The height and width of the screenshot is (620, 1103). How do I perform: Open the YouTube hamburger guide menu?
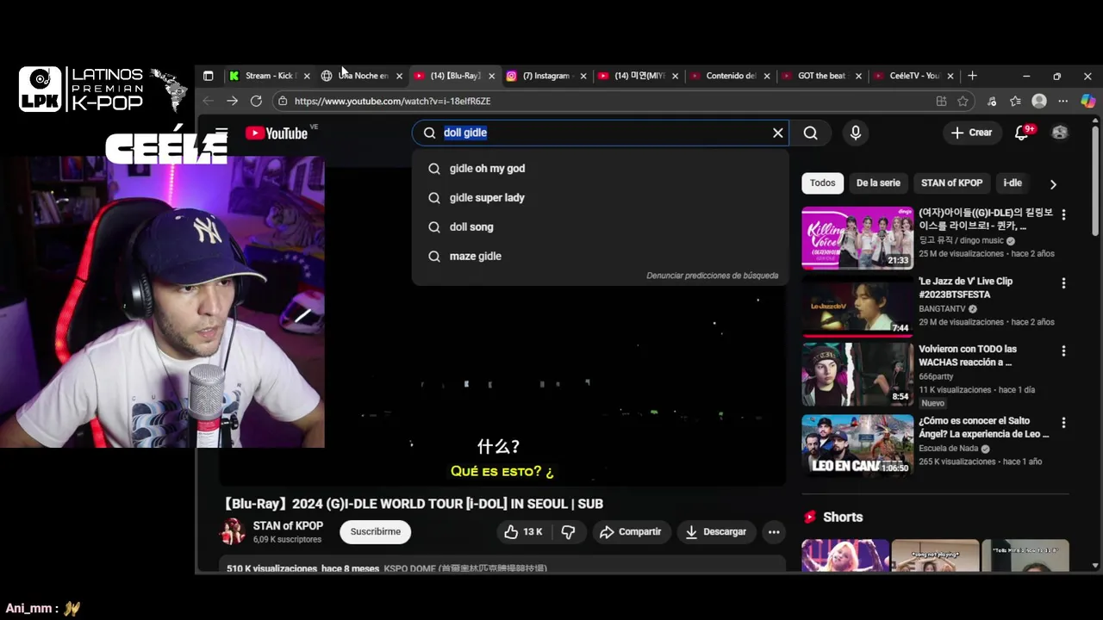point(221,133)
